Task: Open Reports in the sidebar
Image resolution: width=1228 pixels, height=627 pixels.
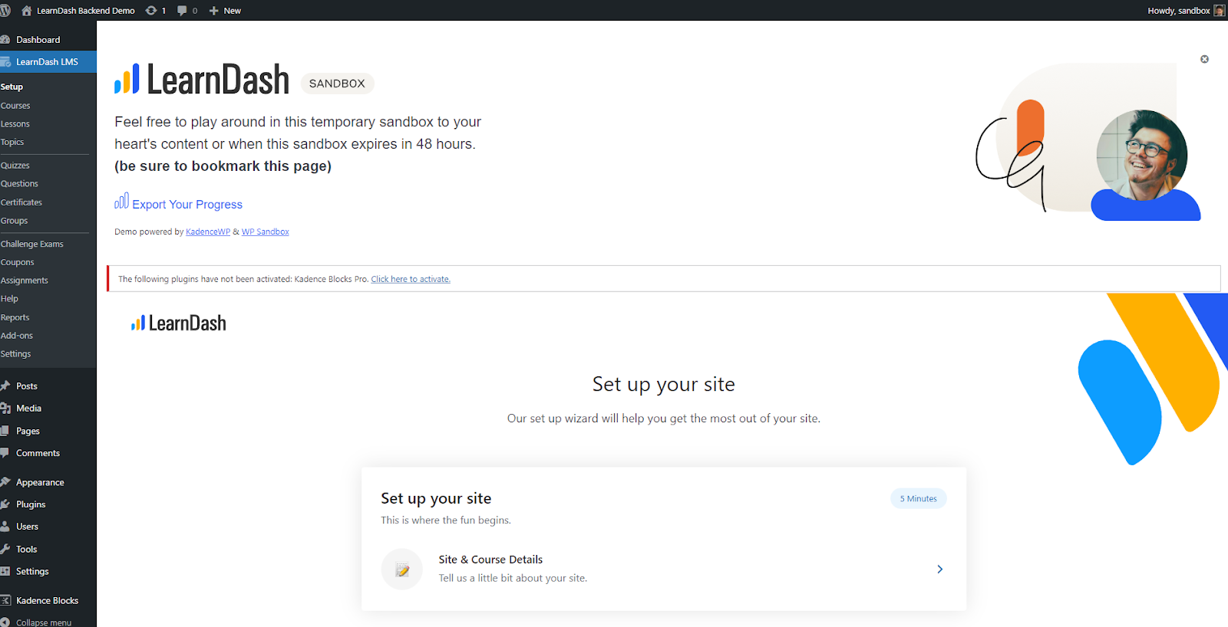Action: pyautogui.click(x=15, y=317)
